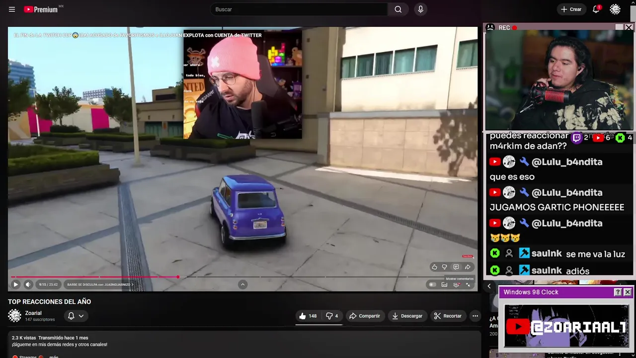The height and width of the screenshot is (358, 636).
Task: Click chat message m4rkim de adan??
Action: (528, 146)
